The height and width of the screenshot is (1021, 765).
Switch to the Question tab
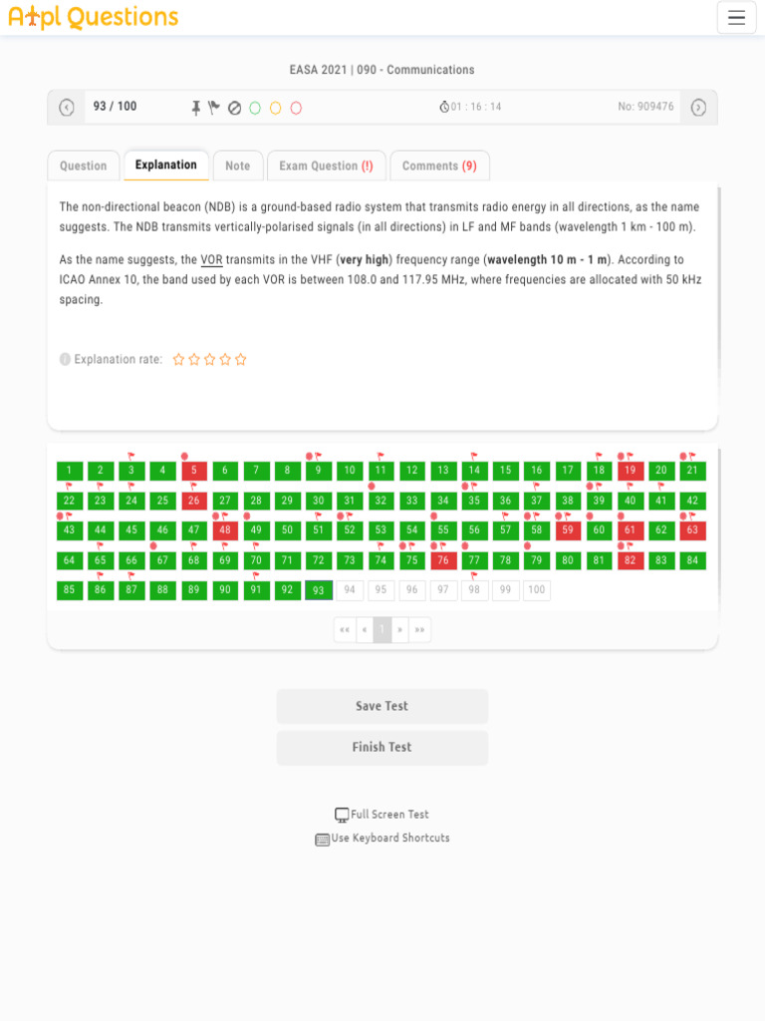(x=84, y=167)
